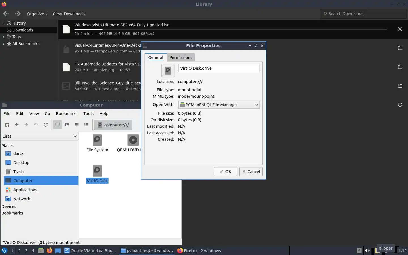
Task: Open containing folder for Fix Automatic Updates download
Action: click(x=400, y=67)
